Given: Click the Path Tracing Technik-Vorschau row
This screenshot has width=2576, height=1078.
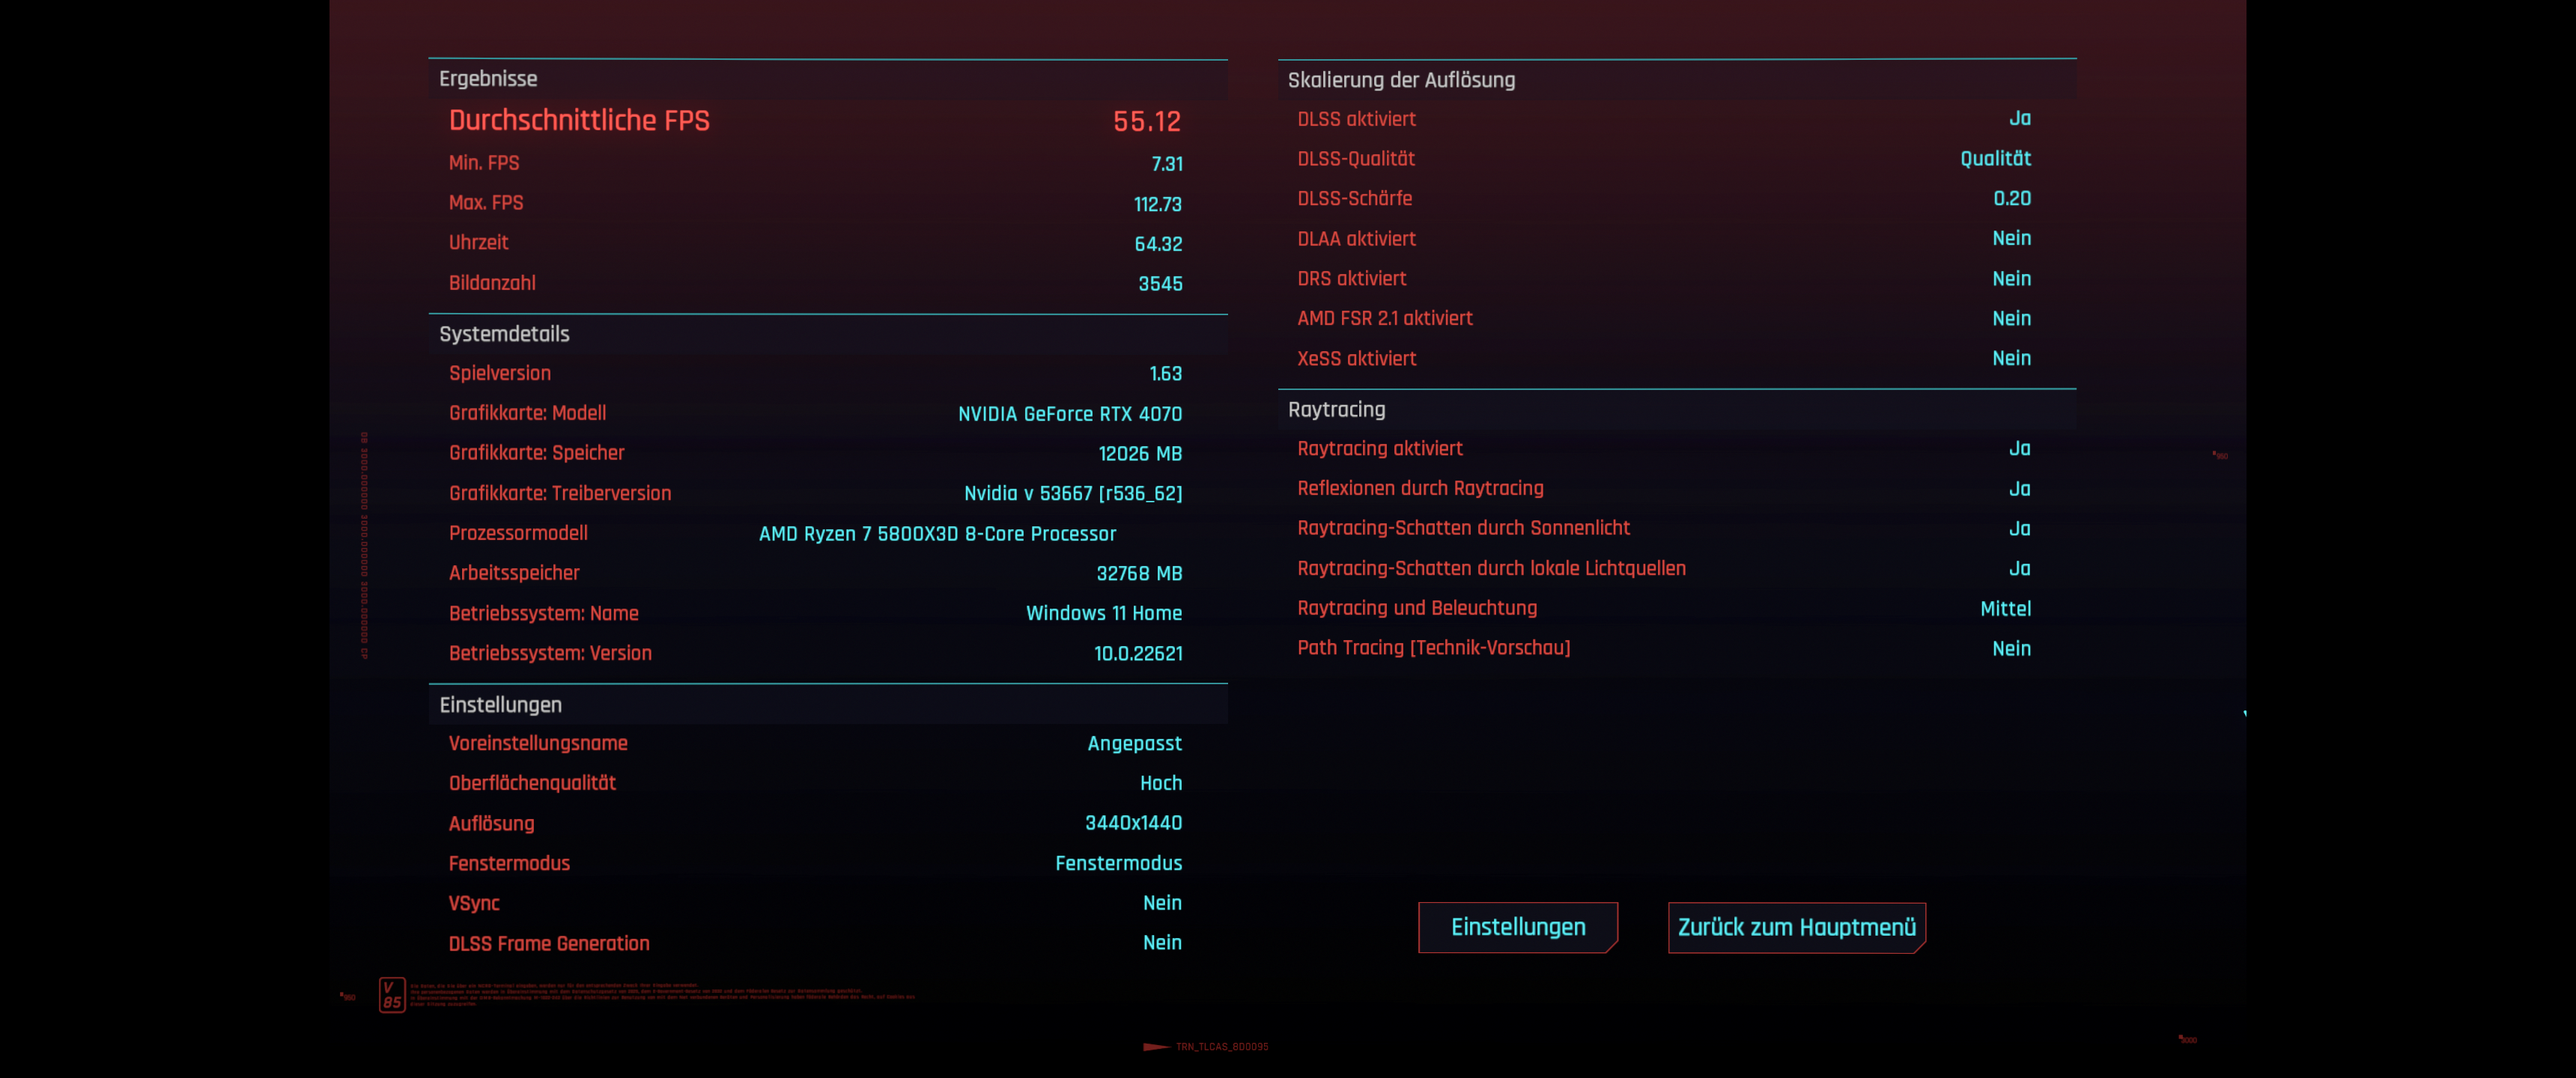Looking at the screenshot, I should click(1433, 648).
